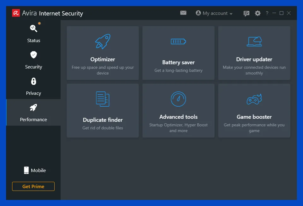Click the feedback chat bubble icon

click(x=247, y=13)
